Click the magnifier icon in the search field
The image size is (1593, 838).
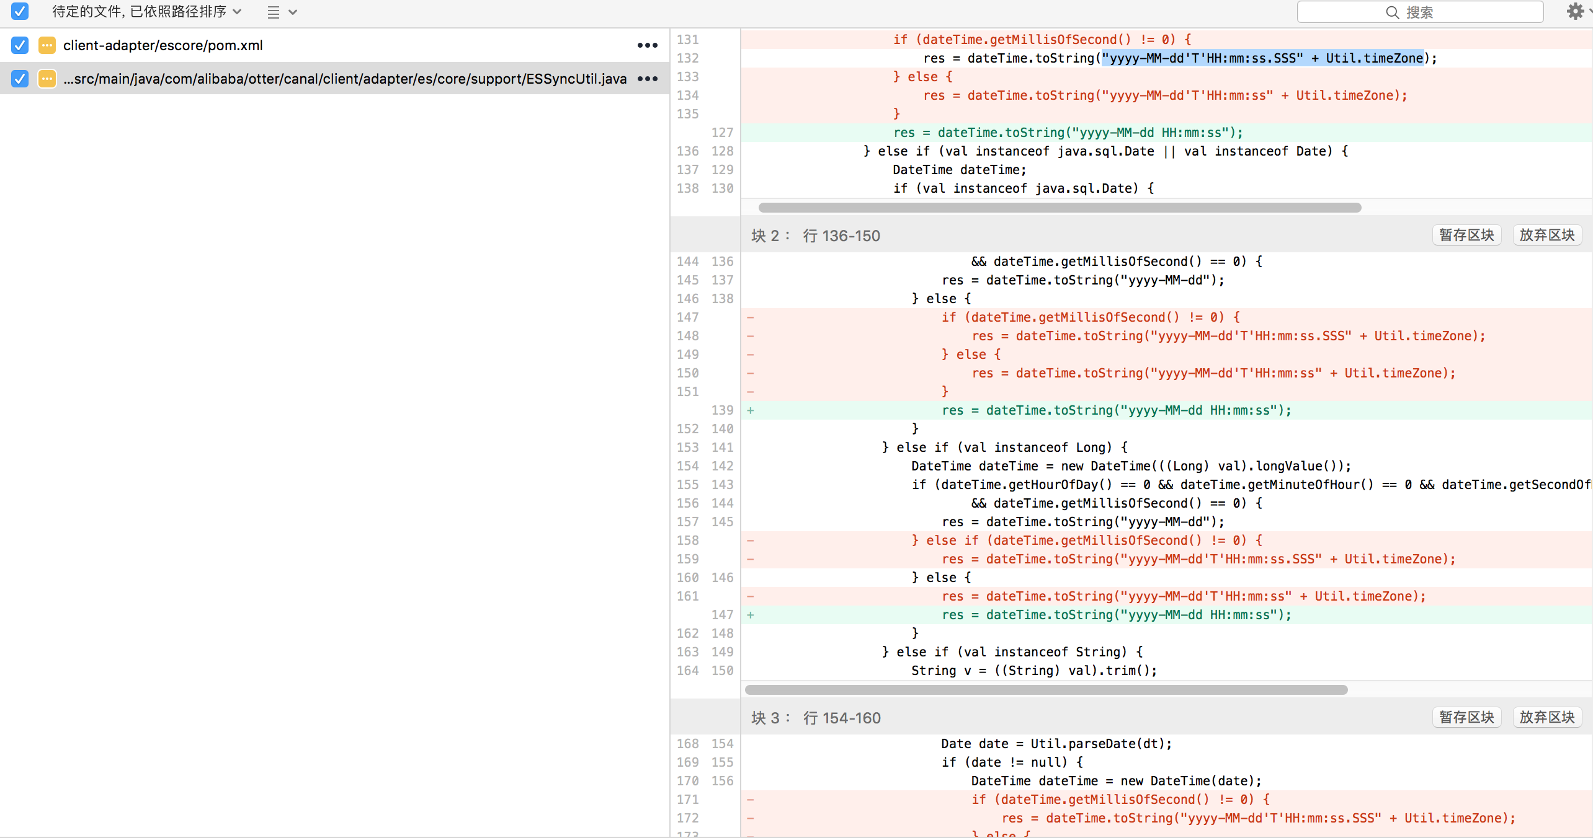(x=1393, y=11)
